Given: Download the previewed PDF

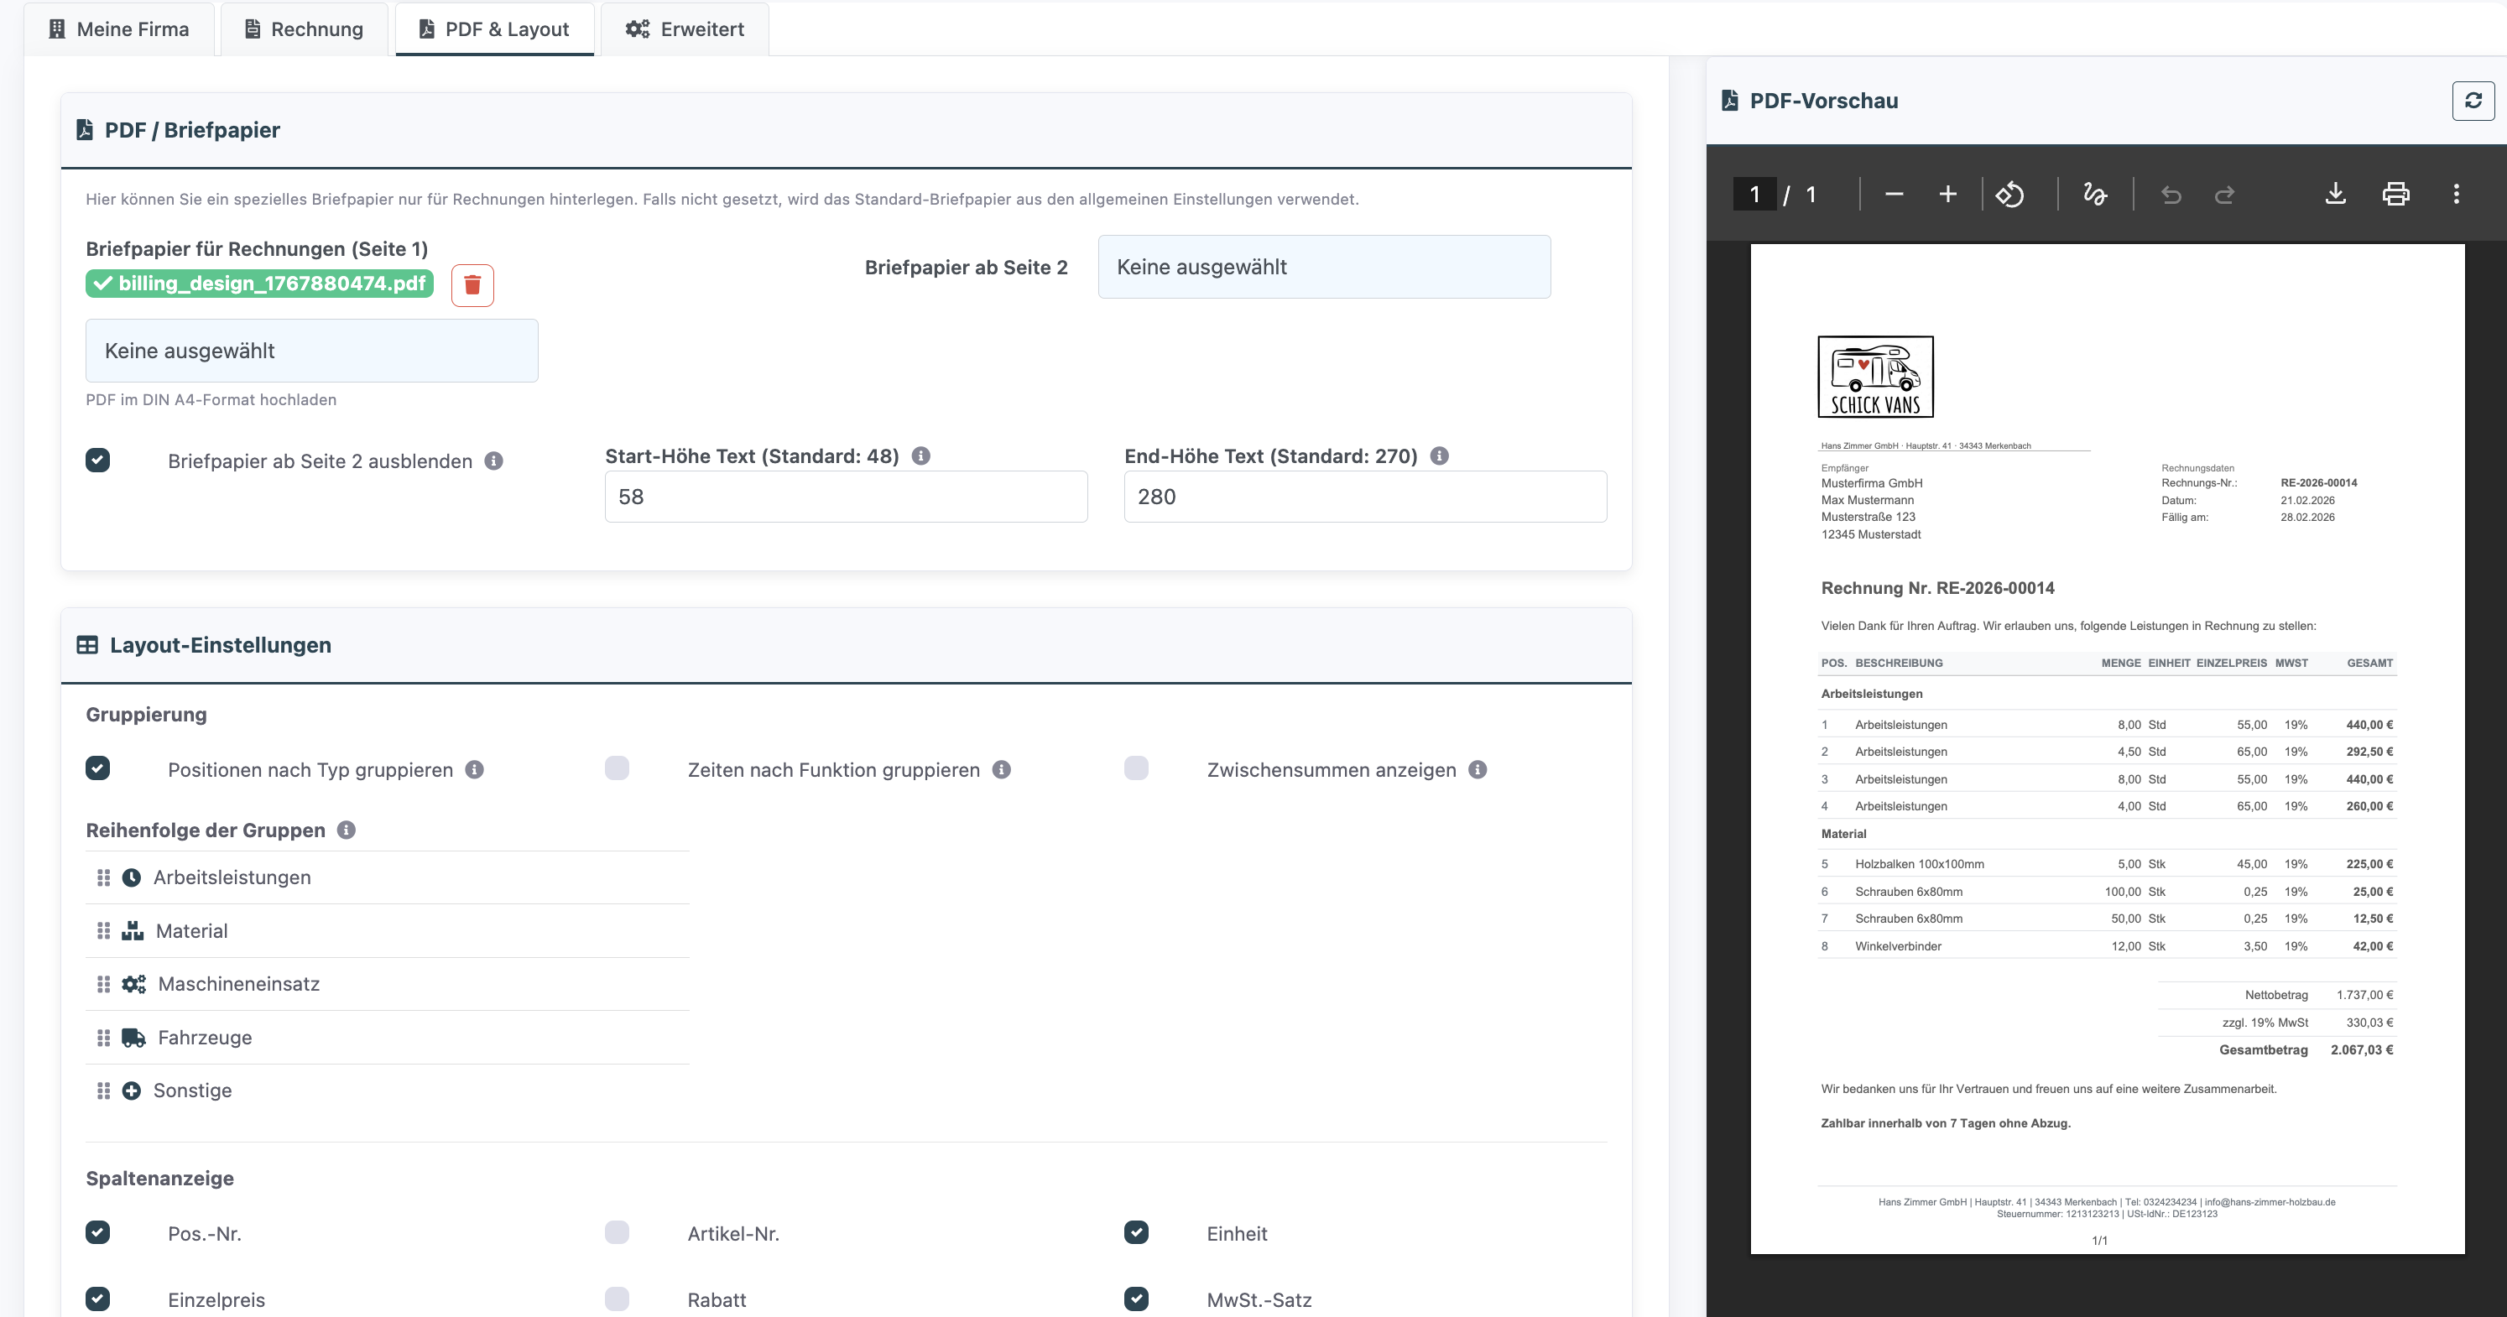Looking at the screenshot, I should click(2335, 195).
